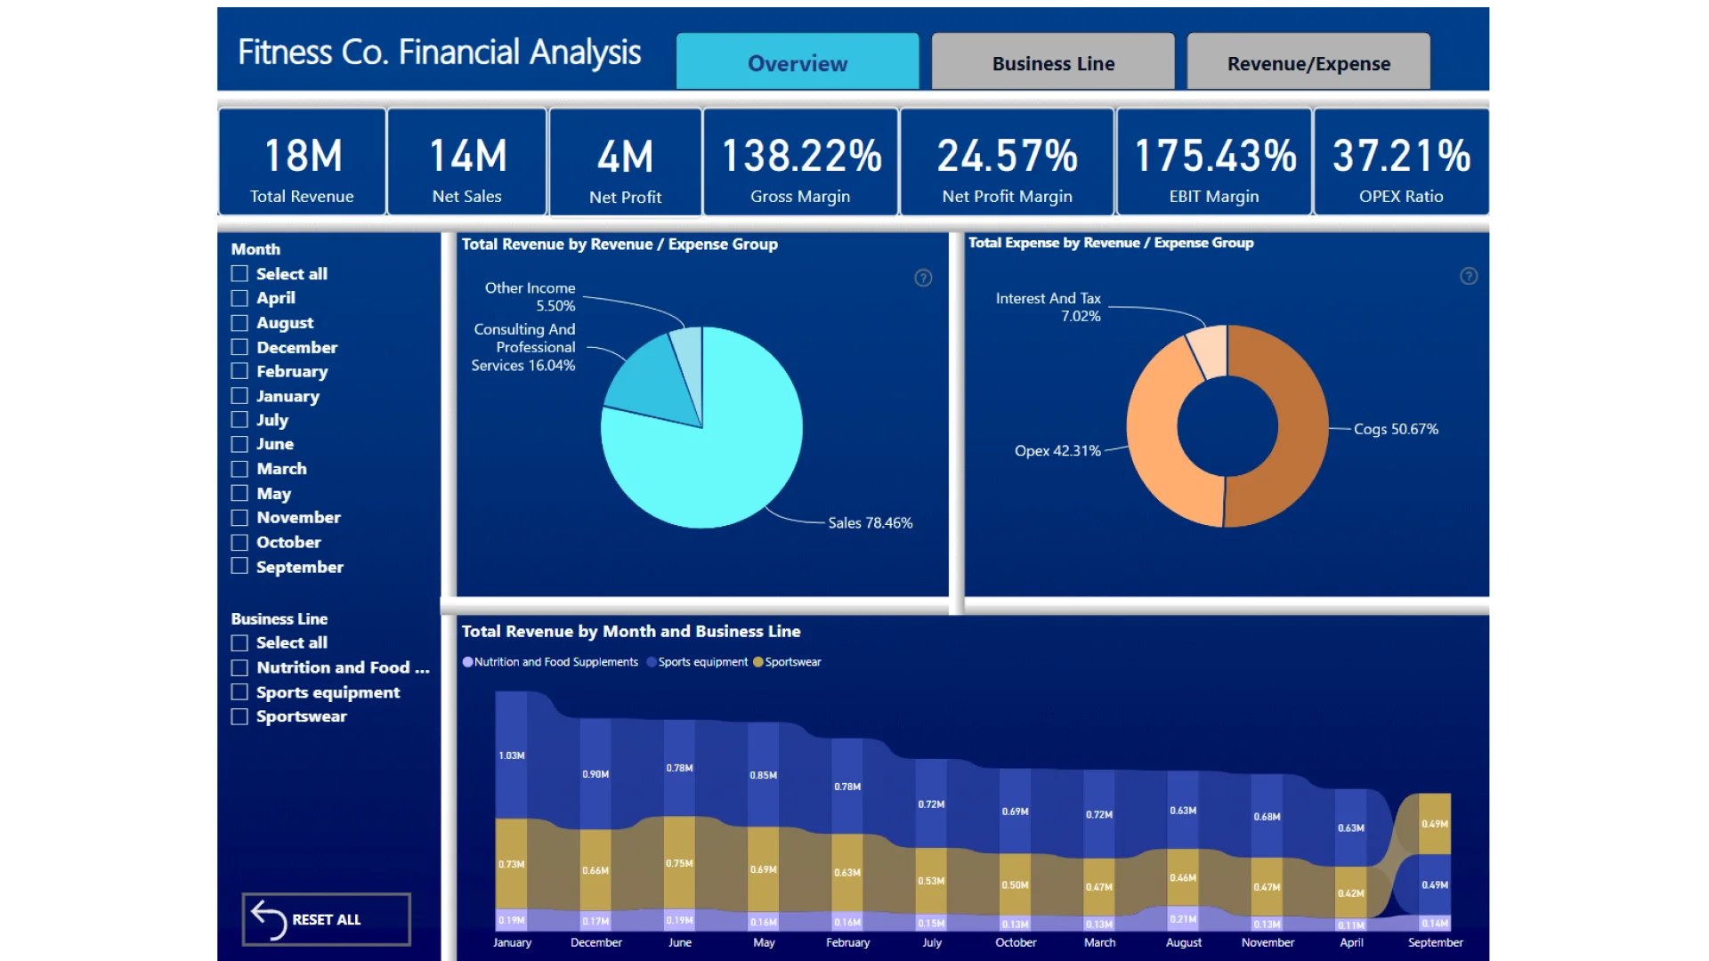Tick the April month checkbox
1709x961 pixels.
[x=239, y=298]
